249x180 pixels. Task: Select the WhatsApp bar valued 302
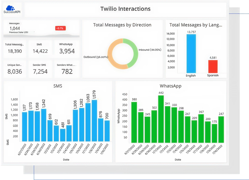[154, 126]
